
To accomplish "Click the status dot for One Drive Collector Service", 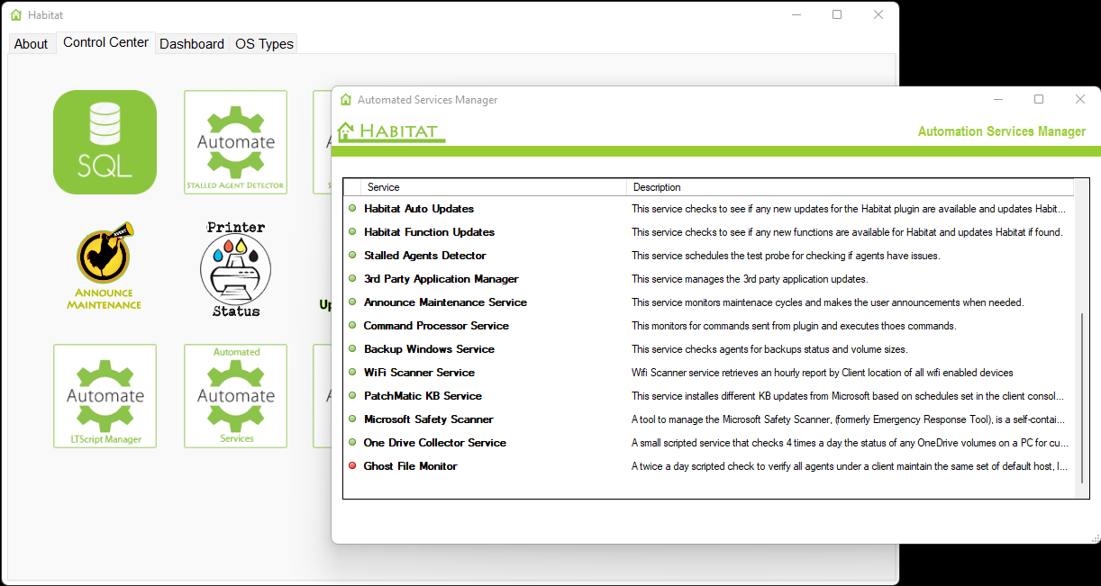I will pyautogui.click(x=352, y=443).
